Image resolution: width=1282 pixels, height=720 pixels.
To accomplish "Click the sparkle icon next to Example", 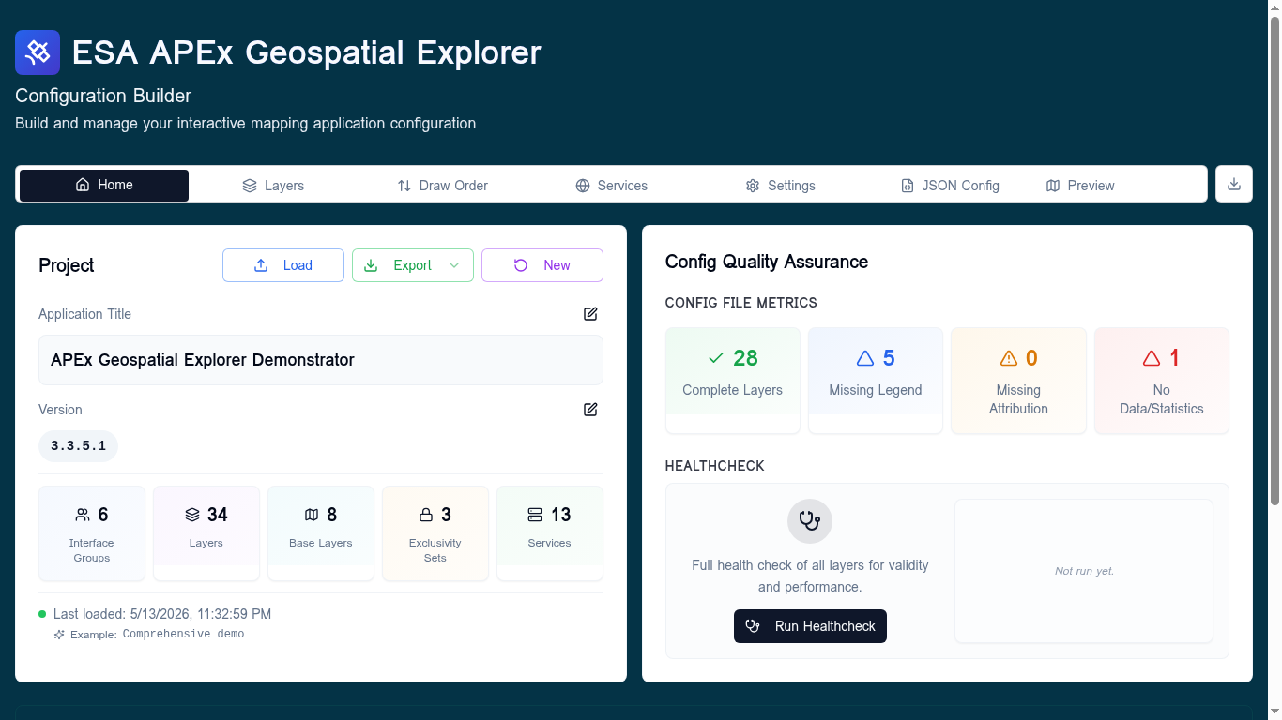I will 59,635.
